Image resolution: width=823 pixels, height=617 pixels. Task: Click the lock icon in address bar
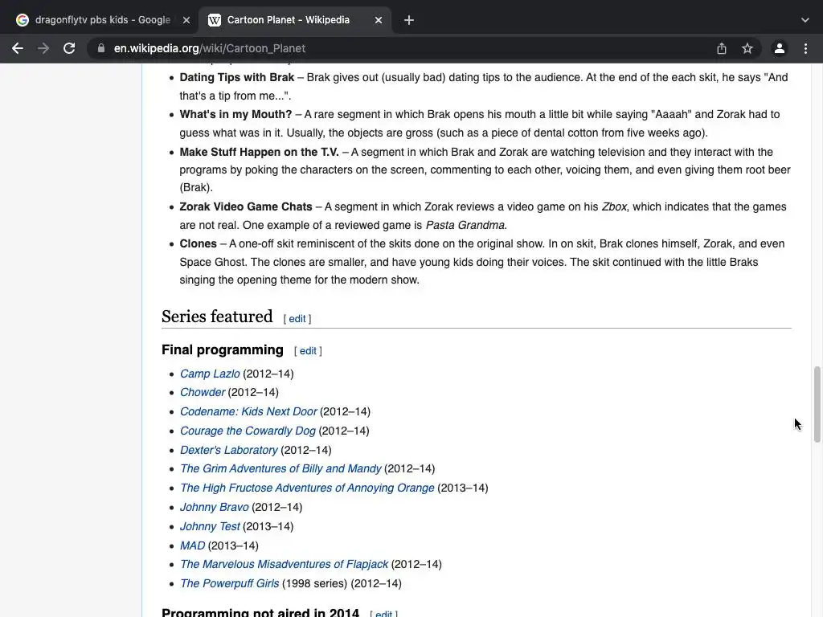(x=100, y=48)
